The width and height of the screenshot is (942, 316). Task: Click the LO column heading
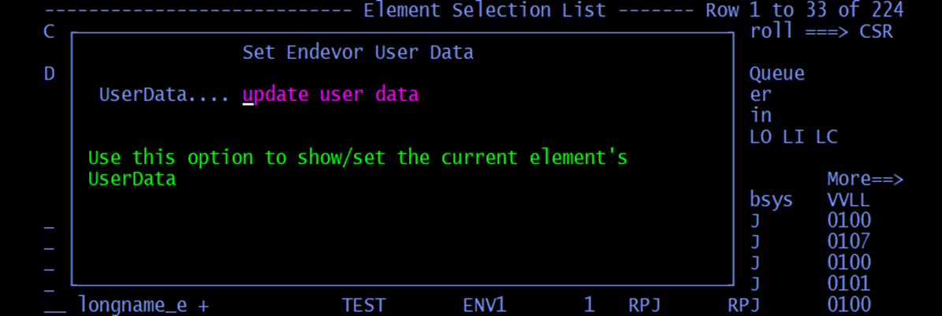point(761,136)
